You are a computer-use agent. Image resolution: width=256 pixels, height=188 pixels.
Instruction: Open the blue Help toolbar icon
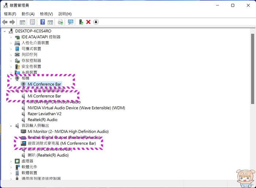pos(43,22)
